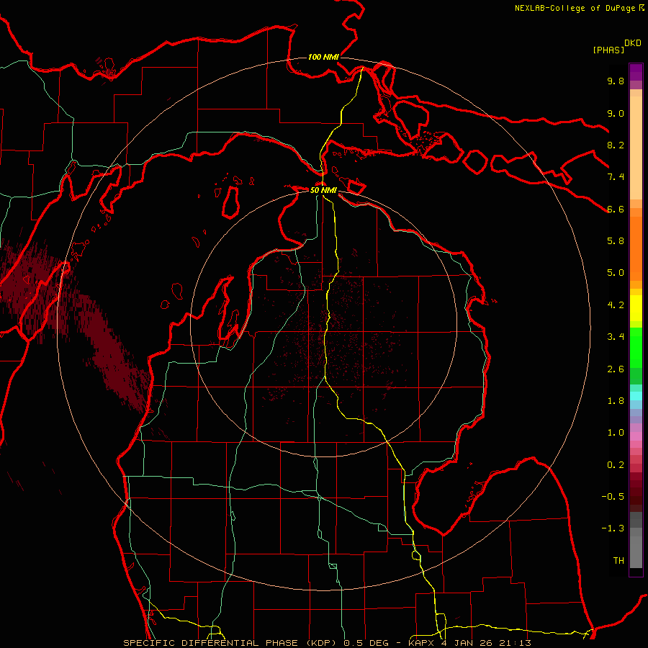
Task: Select the 3.4 scale value
Action: tap(616, 337)
